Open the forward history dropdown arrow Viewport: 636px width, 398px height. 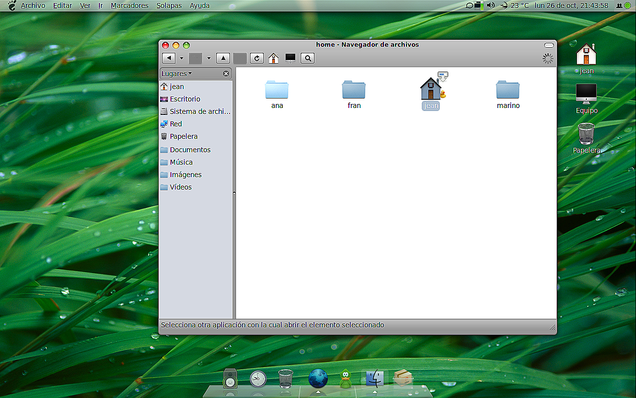(209, 58)
